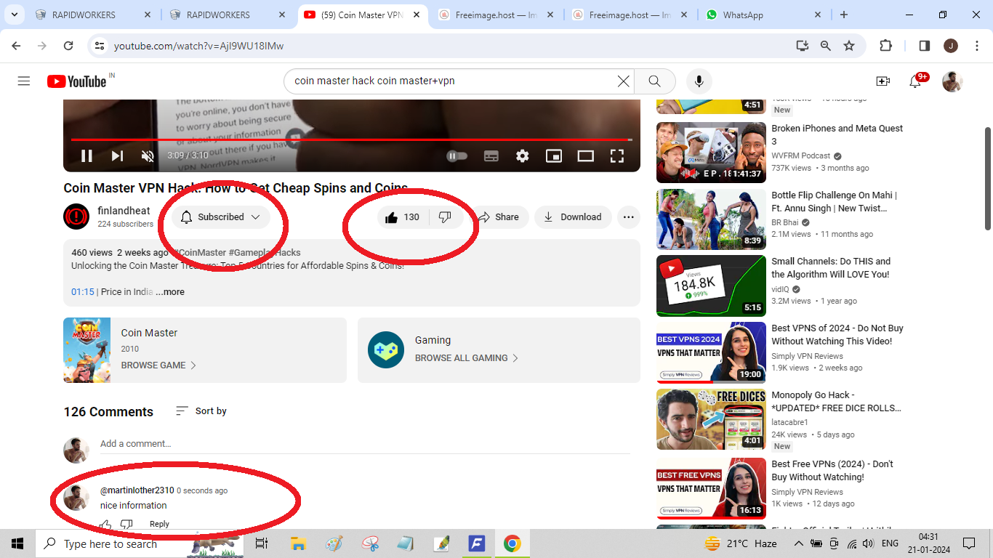Click the red video progress bar
This screenshot has width=993, height=558.
(x=351, y=139)
